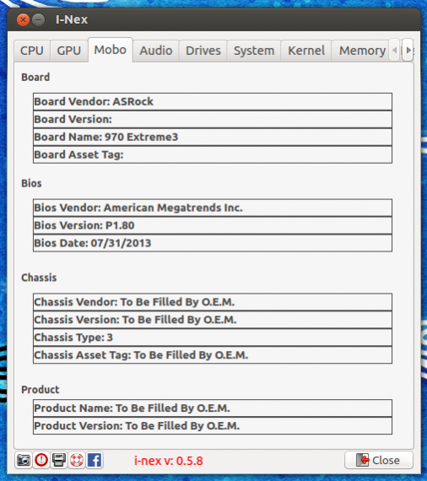Image resolution: width=427 pixels, height=481 pixels.
Task: Go to the Drives tab
Action: pyautogui.click(x=203, y=51)
